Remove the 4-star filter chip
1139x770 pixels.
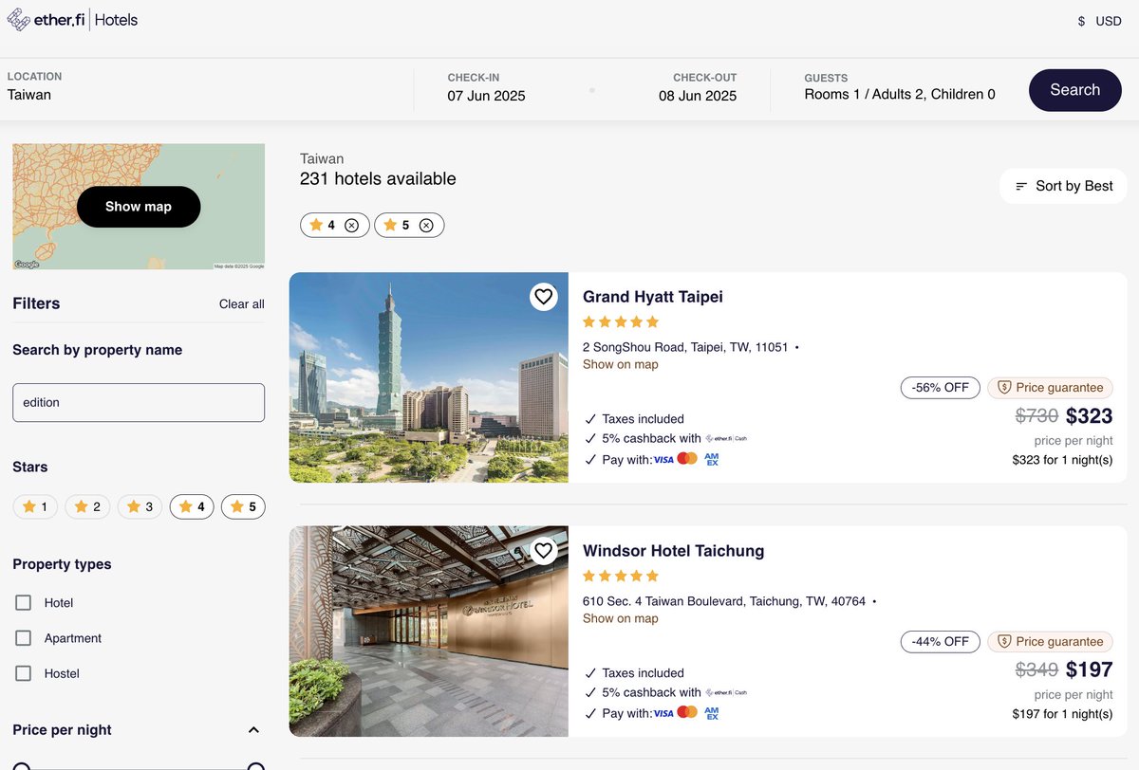[352, 226]
